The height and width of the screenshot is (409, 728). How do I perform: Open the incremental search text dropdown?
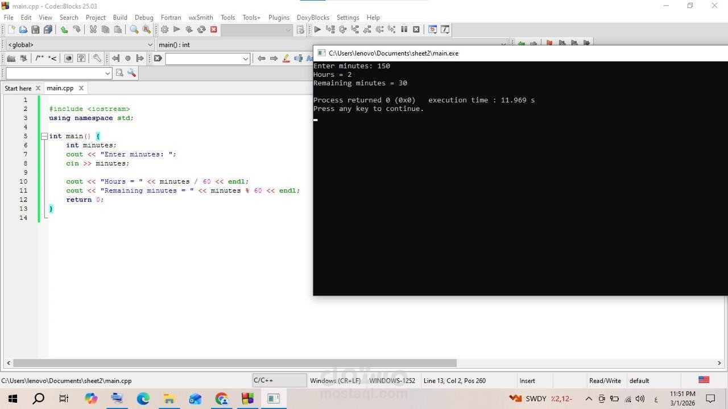(246, 59)
